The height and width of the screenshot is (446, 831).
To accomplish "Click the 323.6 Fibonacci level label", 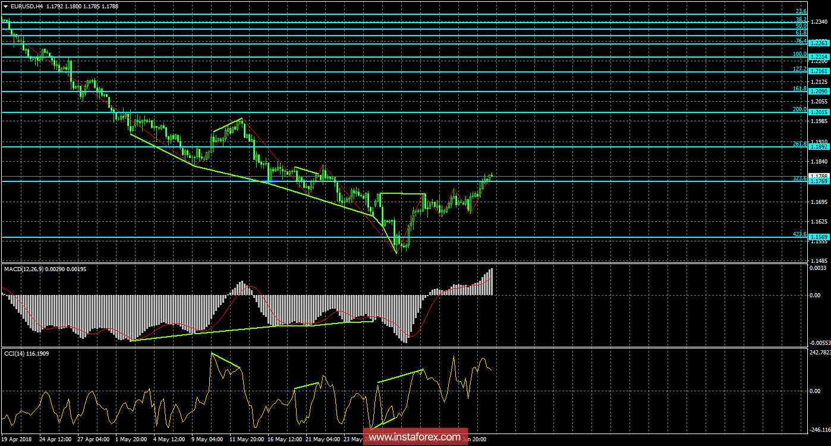I will point(799,178).
